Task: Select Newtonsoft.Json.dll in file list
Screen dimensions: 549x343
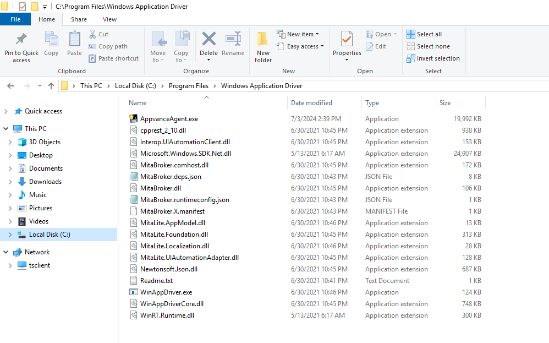Action: tap(169, 269)
